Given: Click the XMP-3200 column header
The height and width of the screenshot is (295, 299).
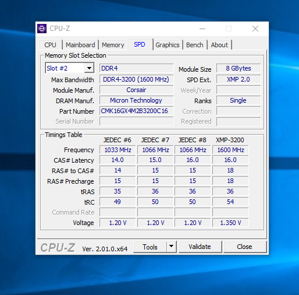Looking at the screenshot, I should tap(230, 140).
